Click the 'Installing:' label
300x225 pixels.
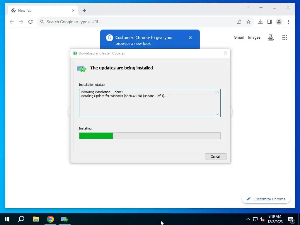pyautogui.click(x=86, y=128)
